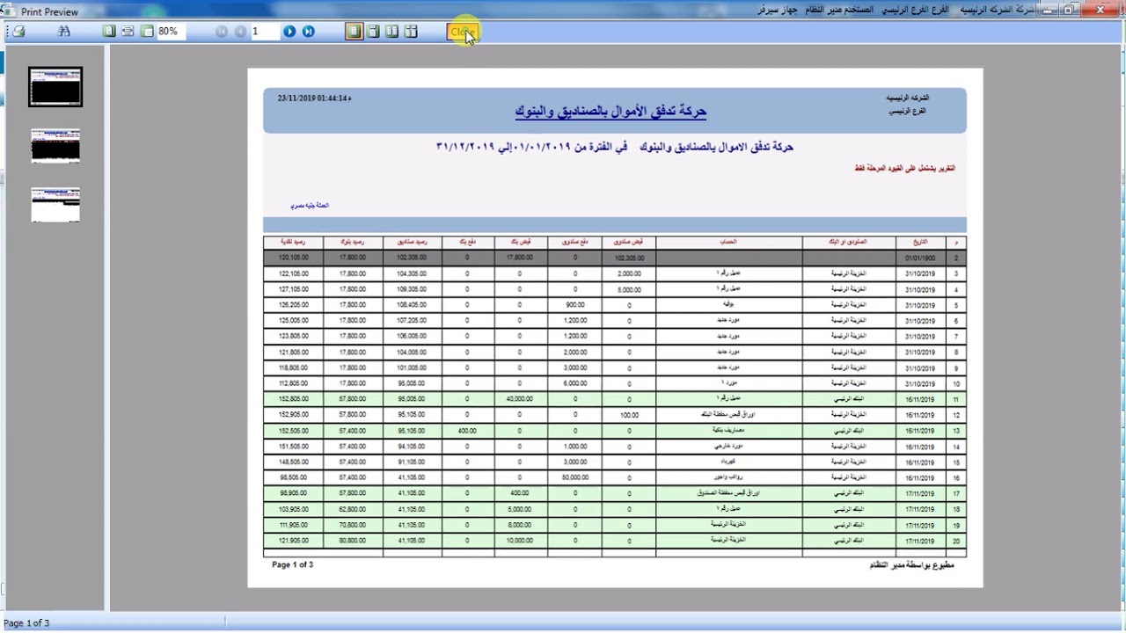Click the الحساب column header
Screen dimensions: 1126x633
tap(729, 242)
